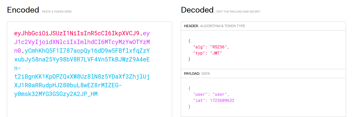355x117 pixels.
Task: Place cursor on the "alg" key
Action: pos(198,47)
